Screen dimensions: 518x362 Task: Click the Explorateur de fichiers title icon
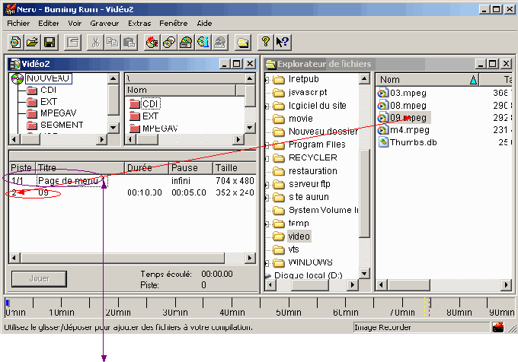271,64
